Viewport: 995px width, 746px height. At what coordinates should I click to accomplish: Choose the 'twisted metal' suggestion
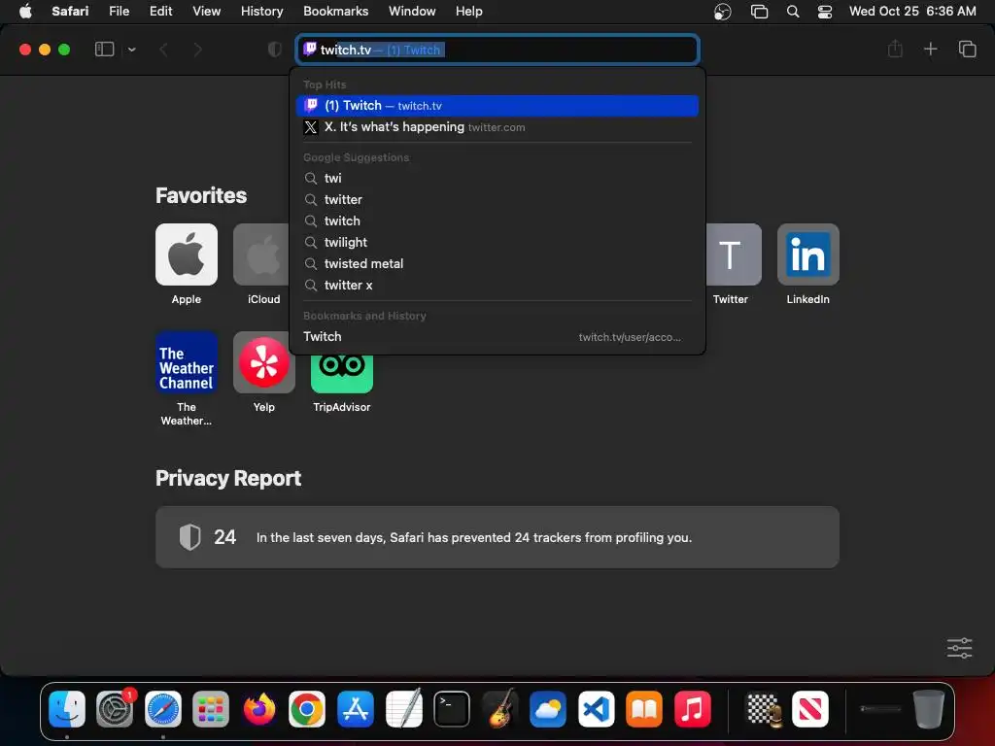(x=497, y=264)
